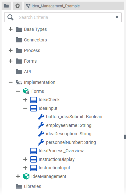
Task: Click the panel splitter handle on right edge
Action: 125,137
